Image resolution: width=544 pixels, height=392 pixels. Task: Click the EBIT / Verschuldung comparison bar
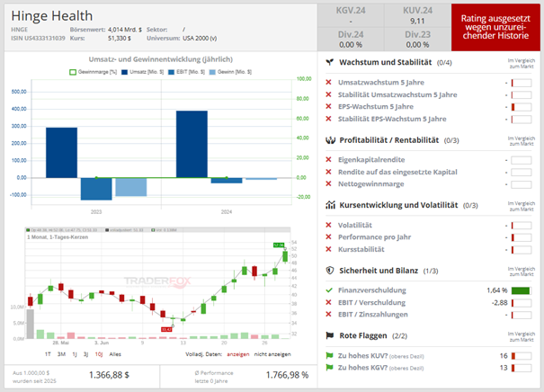pos(522,303)
